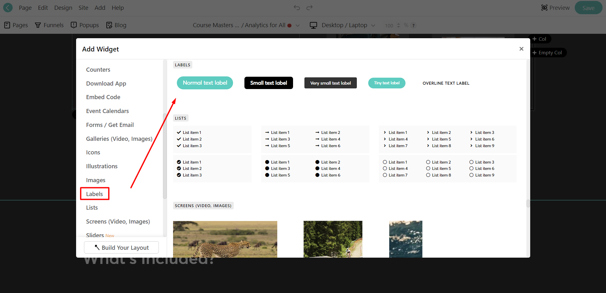The image size is (606, 293).
Task: Open the Popups section
Action: (84, 25)
